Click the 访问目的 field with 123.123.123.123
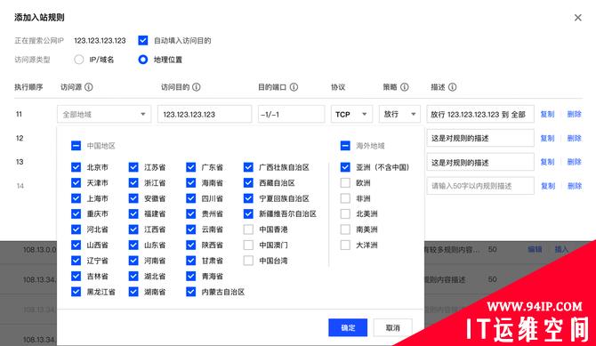596x346 pixels. tap(205, 114)
